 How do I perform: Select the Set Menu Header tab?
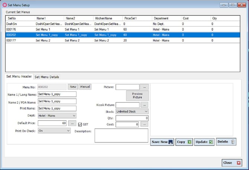[19, 76]
